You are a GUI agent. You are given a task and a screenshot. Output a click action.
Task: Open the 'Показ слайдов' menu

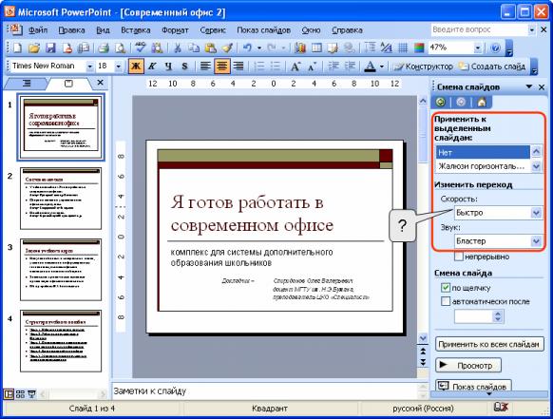(263, 30)
